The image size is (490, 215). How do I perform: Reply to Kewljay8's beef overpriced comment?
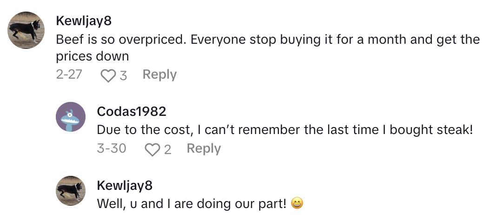click(x=159, y=74)
